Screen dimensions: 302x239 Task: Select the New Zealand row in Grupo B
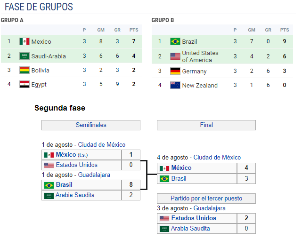(222, 85)
